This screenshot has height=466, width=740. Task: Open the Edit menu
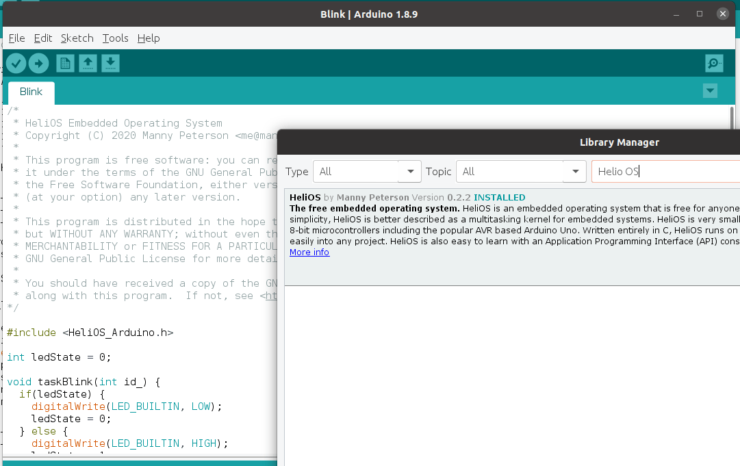(43, 38)
